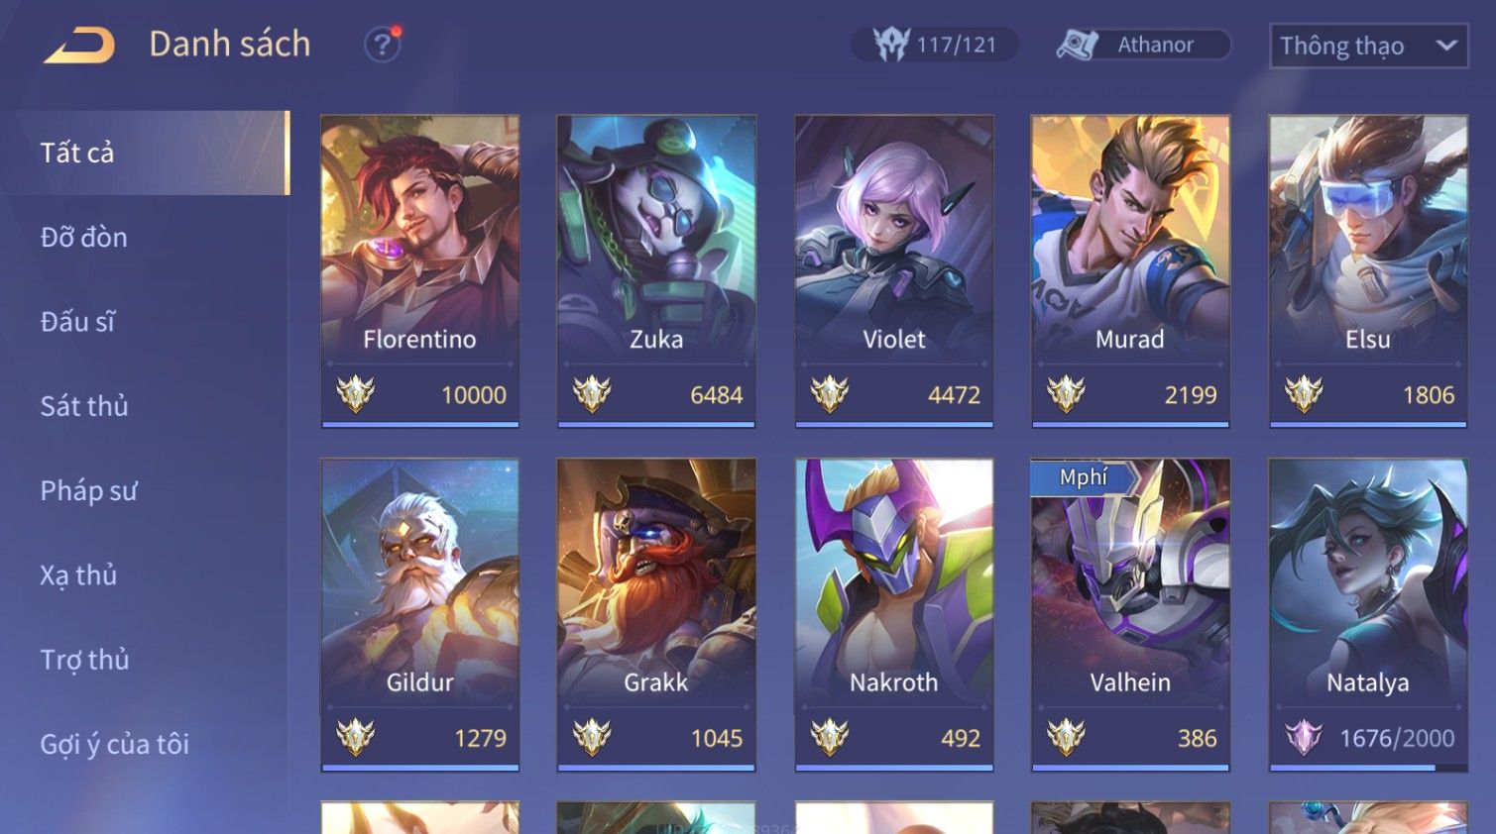1496x834 pixels.
Task: Open the question mark help icon
Action: point(382,45)
